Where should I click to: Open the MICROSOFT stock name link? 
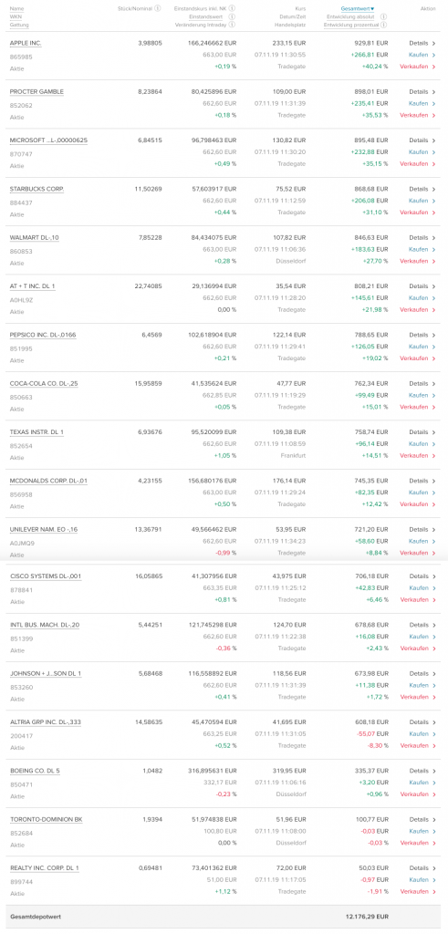(x=49, y=140)
